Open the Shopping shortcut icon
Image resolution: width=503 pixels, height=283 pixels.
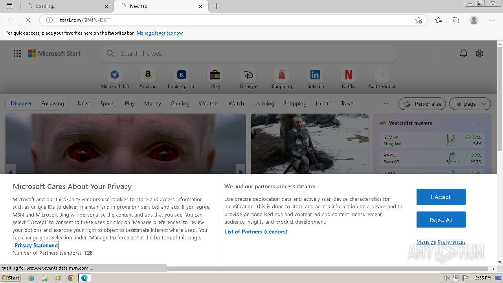pos(282,75)
